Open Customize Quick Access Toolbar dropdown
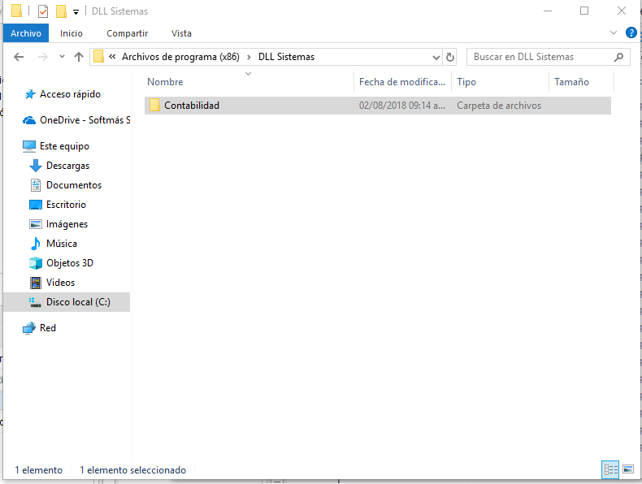Viewport: 642px width, 484px height. (76, 12)
